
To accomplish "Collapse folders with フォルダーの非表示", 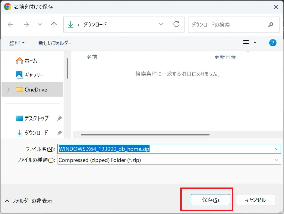I will click(x=29, y=201).
